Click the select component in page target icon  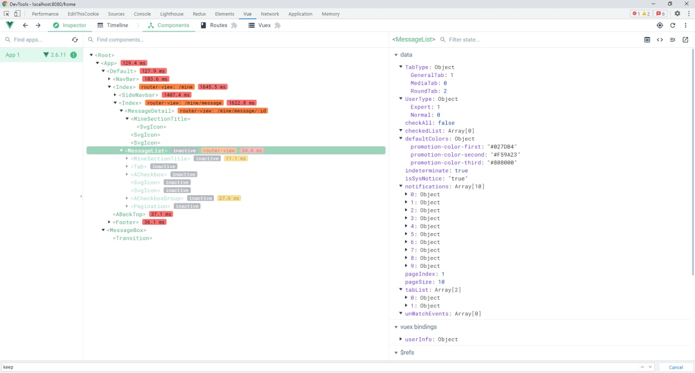[x=660, y=25]
